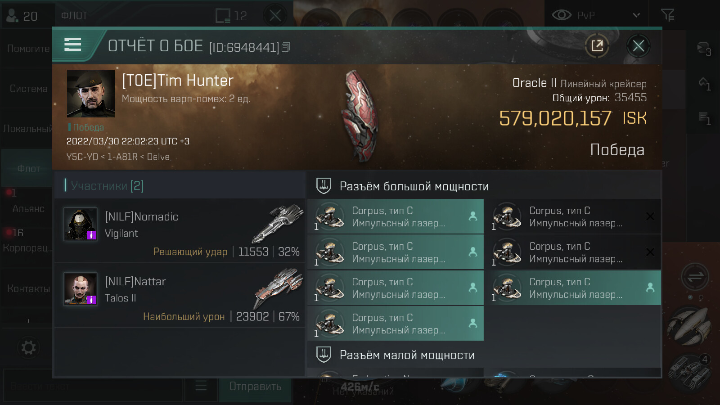The height and width of the screenshot is (405, 720).
Task: Click the Oracle II ship image
Action: (x=360, y=116)
